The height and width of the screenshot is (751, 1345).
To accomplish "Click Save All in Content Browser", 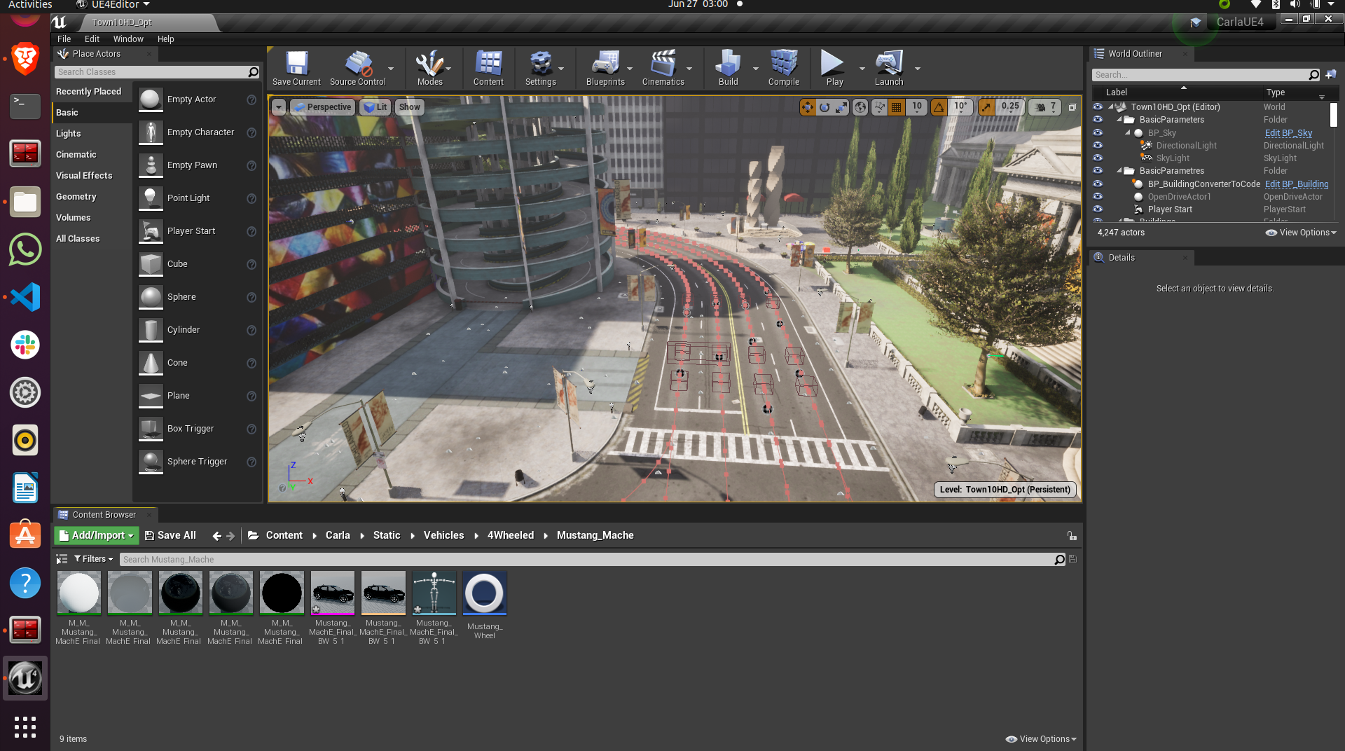I will (170, 535).
